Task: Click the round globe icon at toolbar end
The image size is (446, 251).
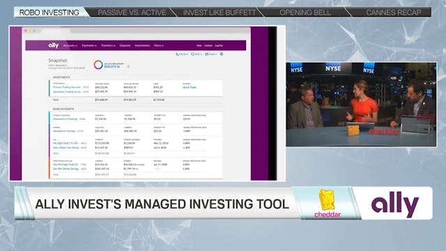Action: tap(222, 54)
